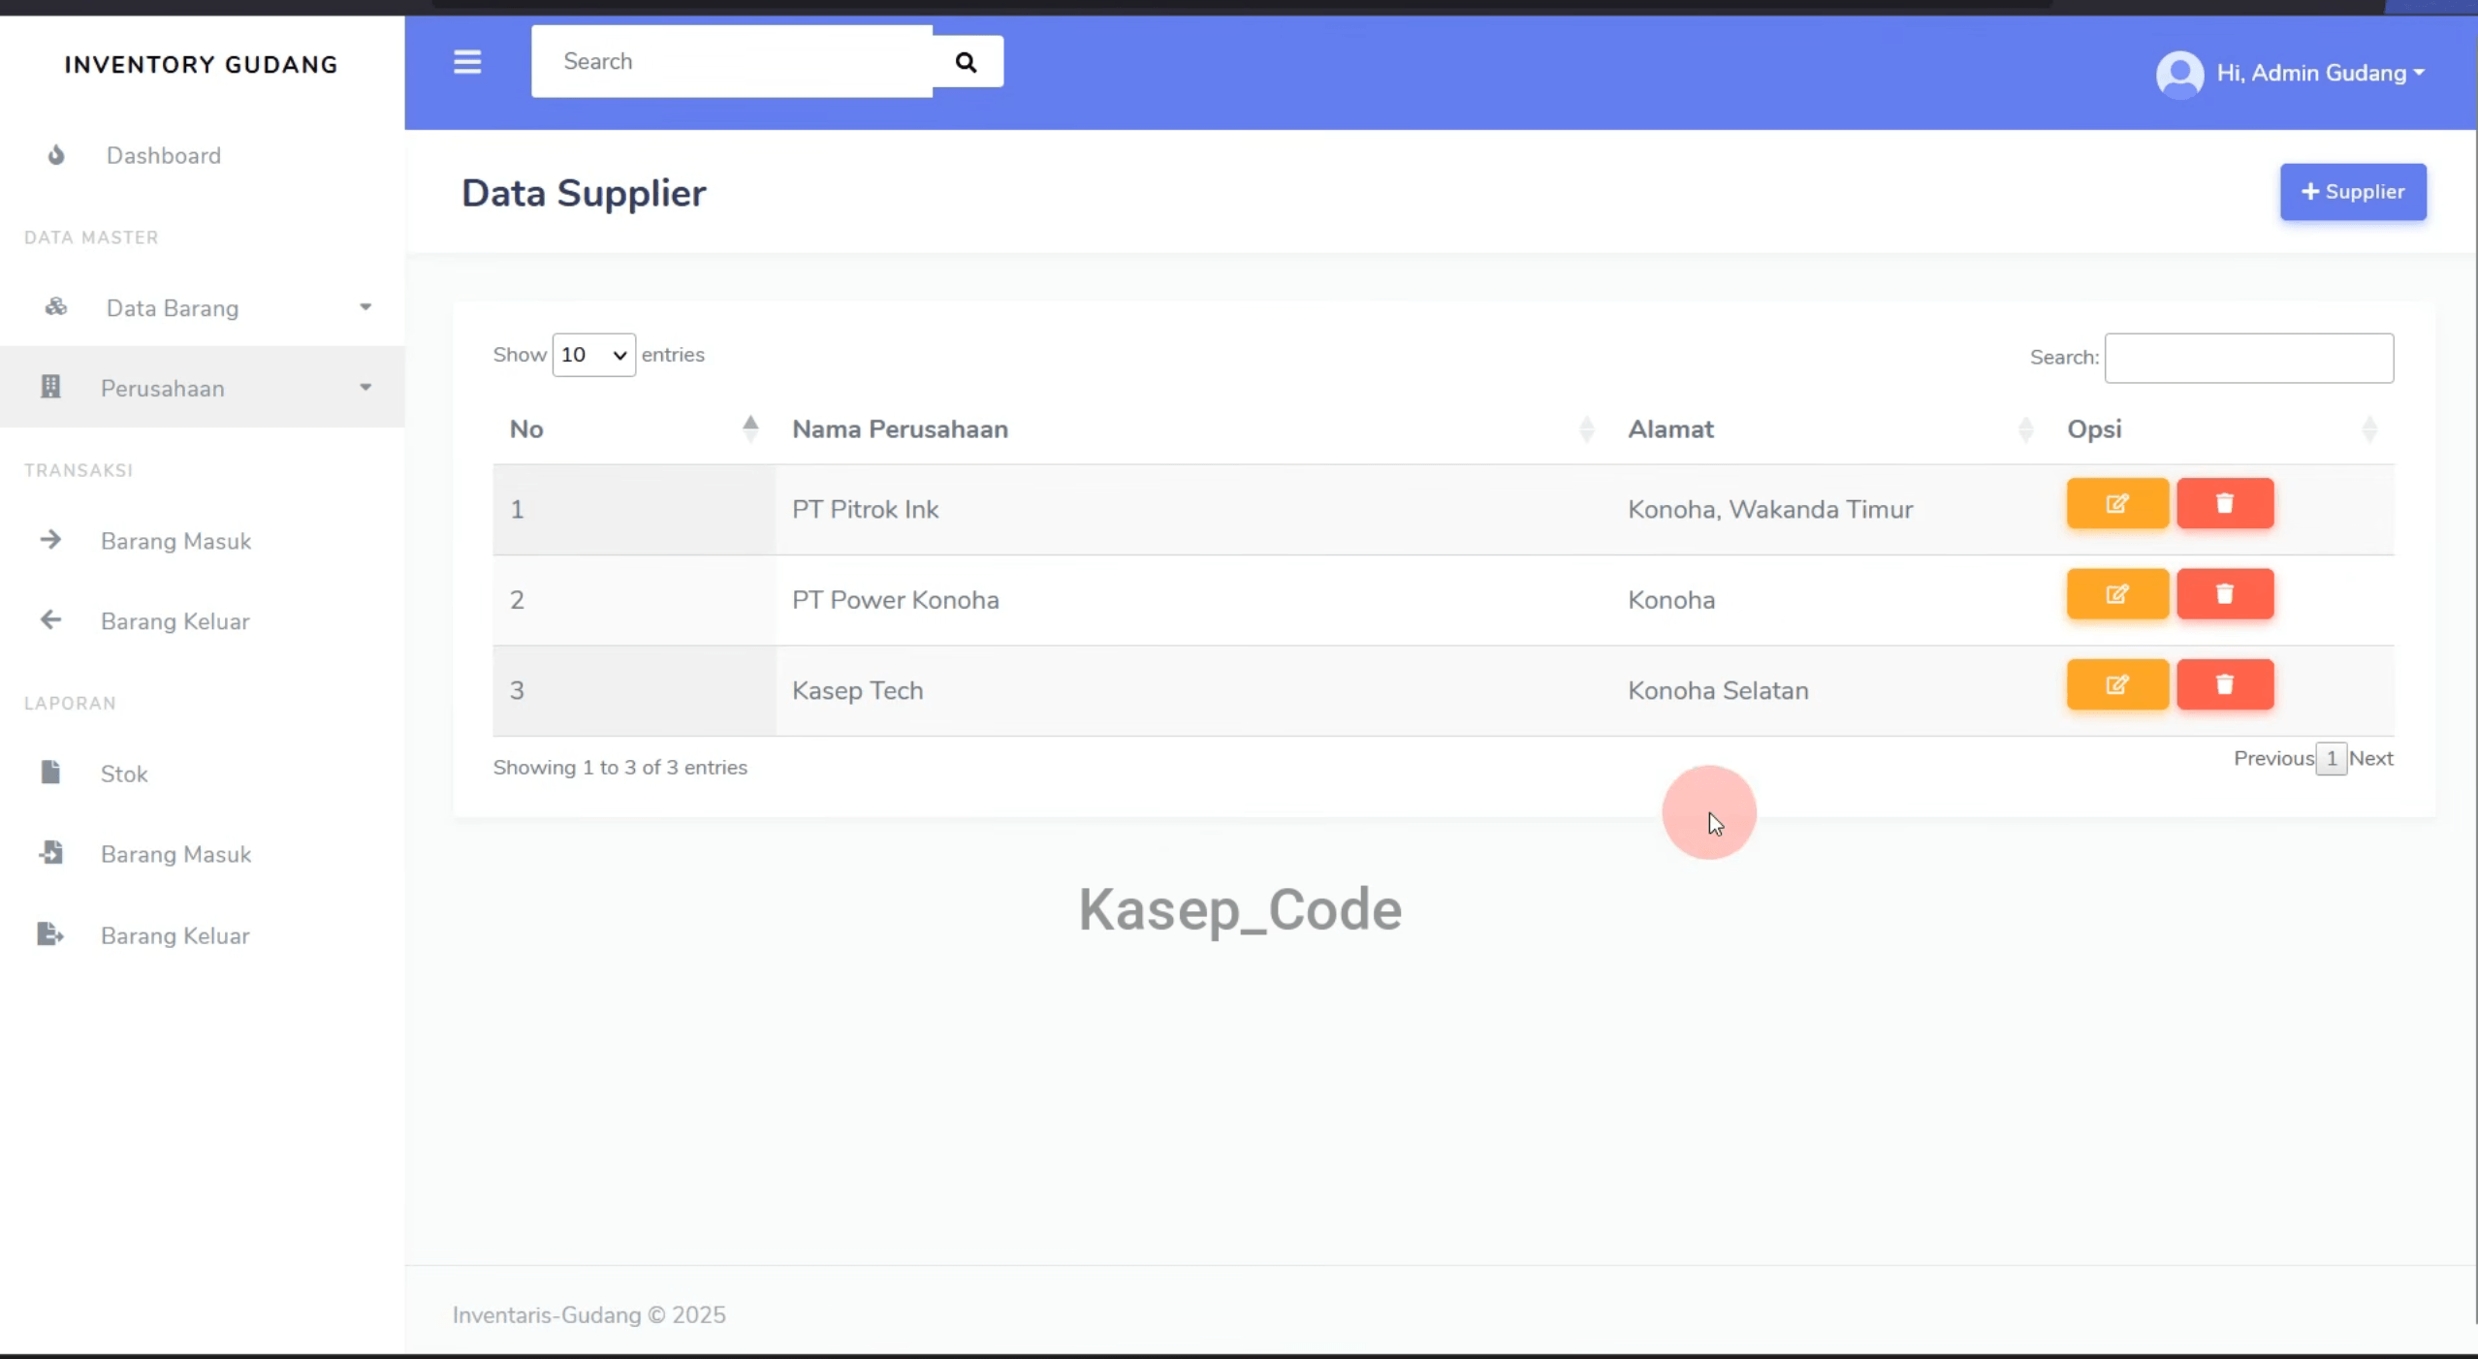Click the Dashboard flame icon
The image size is (2478, 1359).
click(56, 155)
